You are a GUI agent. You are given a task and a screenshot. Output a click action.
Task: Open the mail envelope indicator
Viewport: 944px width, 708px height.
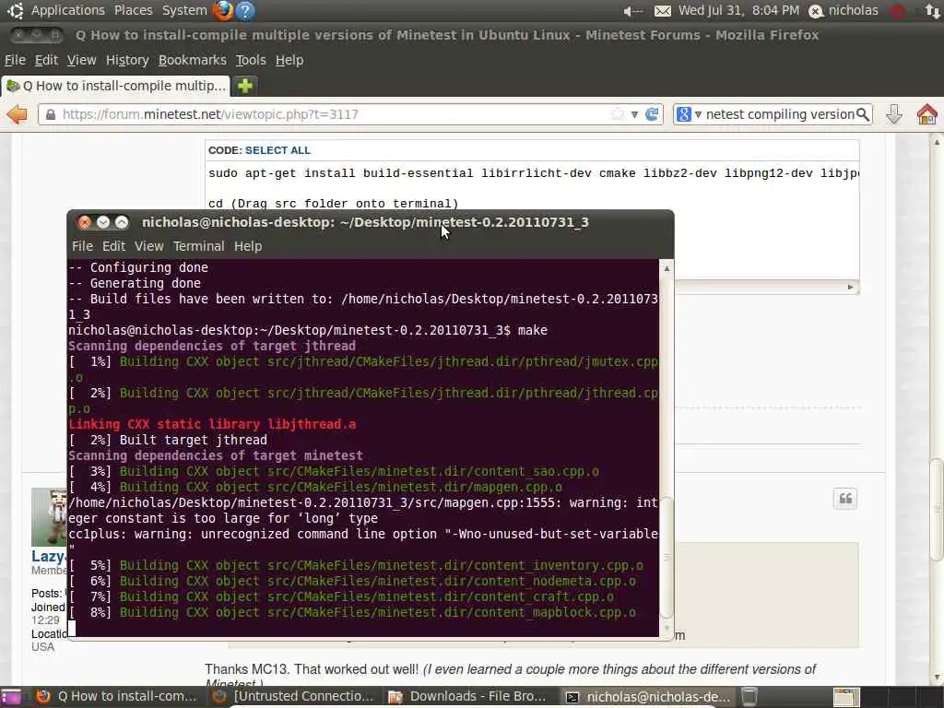[x=662, y=11]
